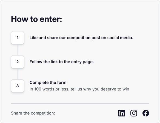Click the 'Complete the form' step title
This screenshot has width=160, height=123.
click(48, 83)
